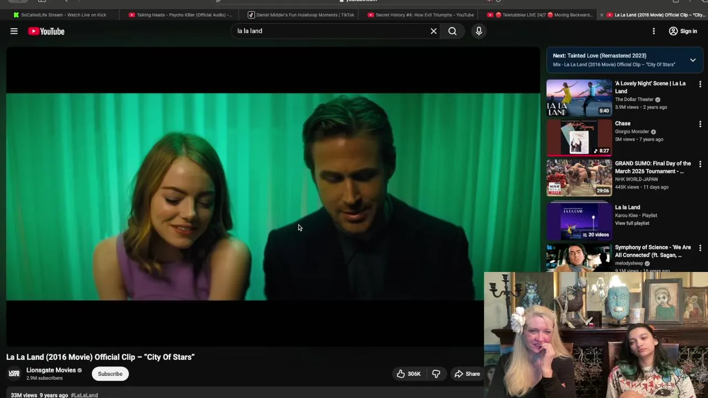Click '33M views 9 years ago' text
This screenshot has height=398, width=708.
click(39, 395)
